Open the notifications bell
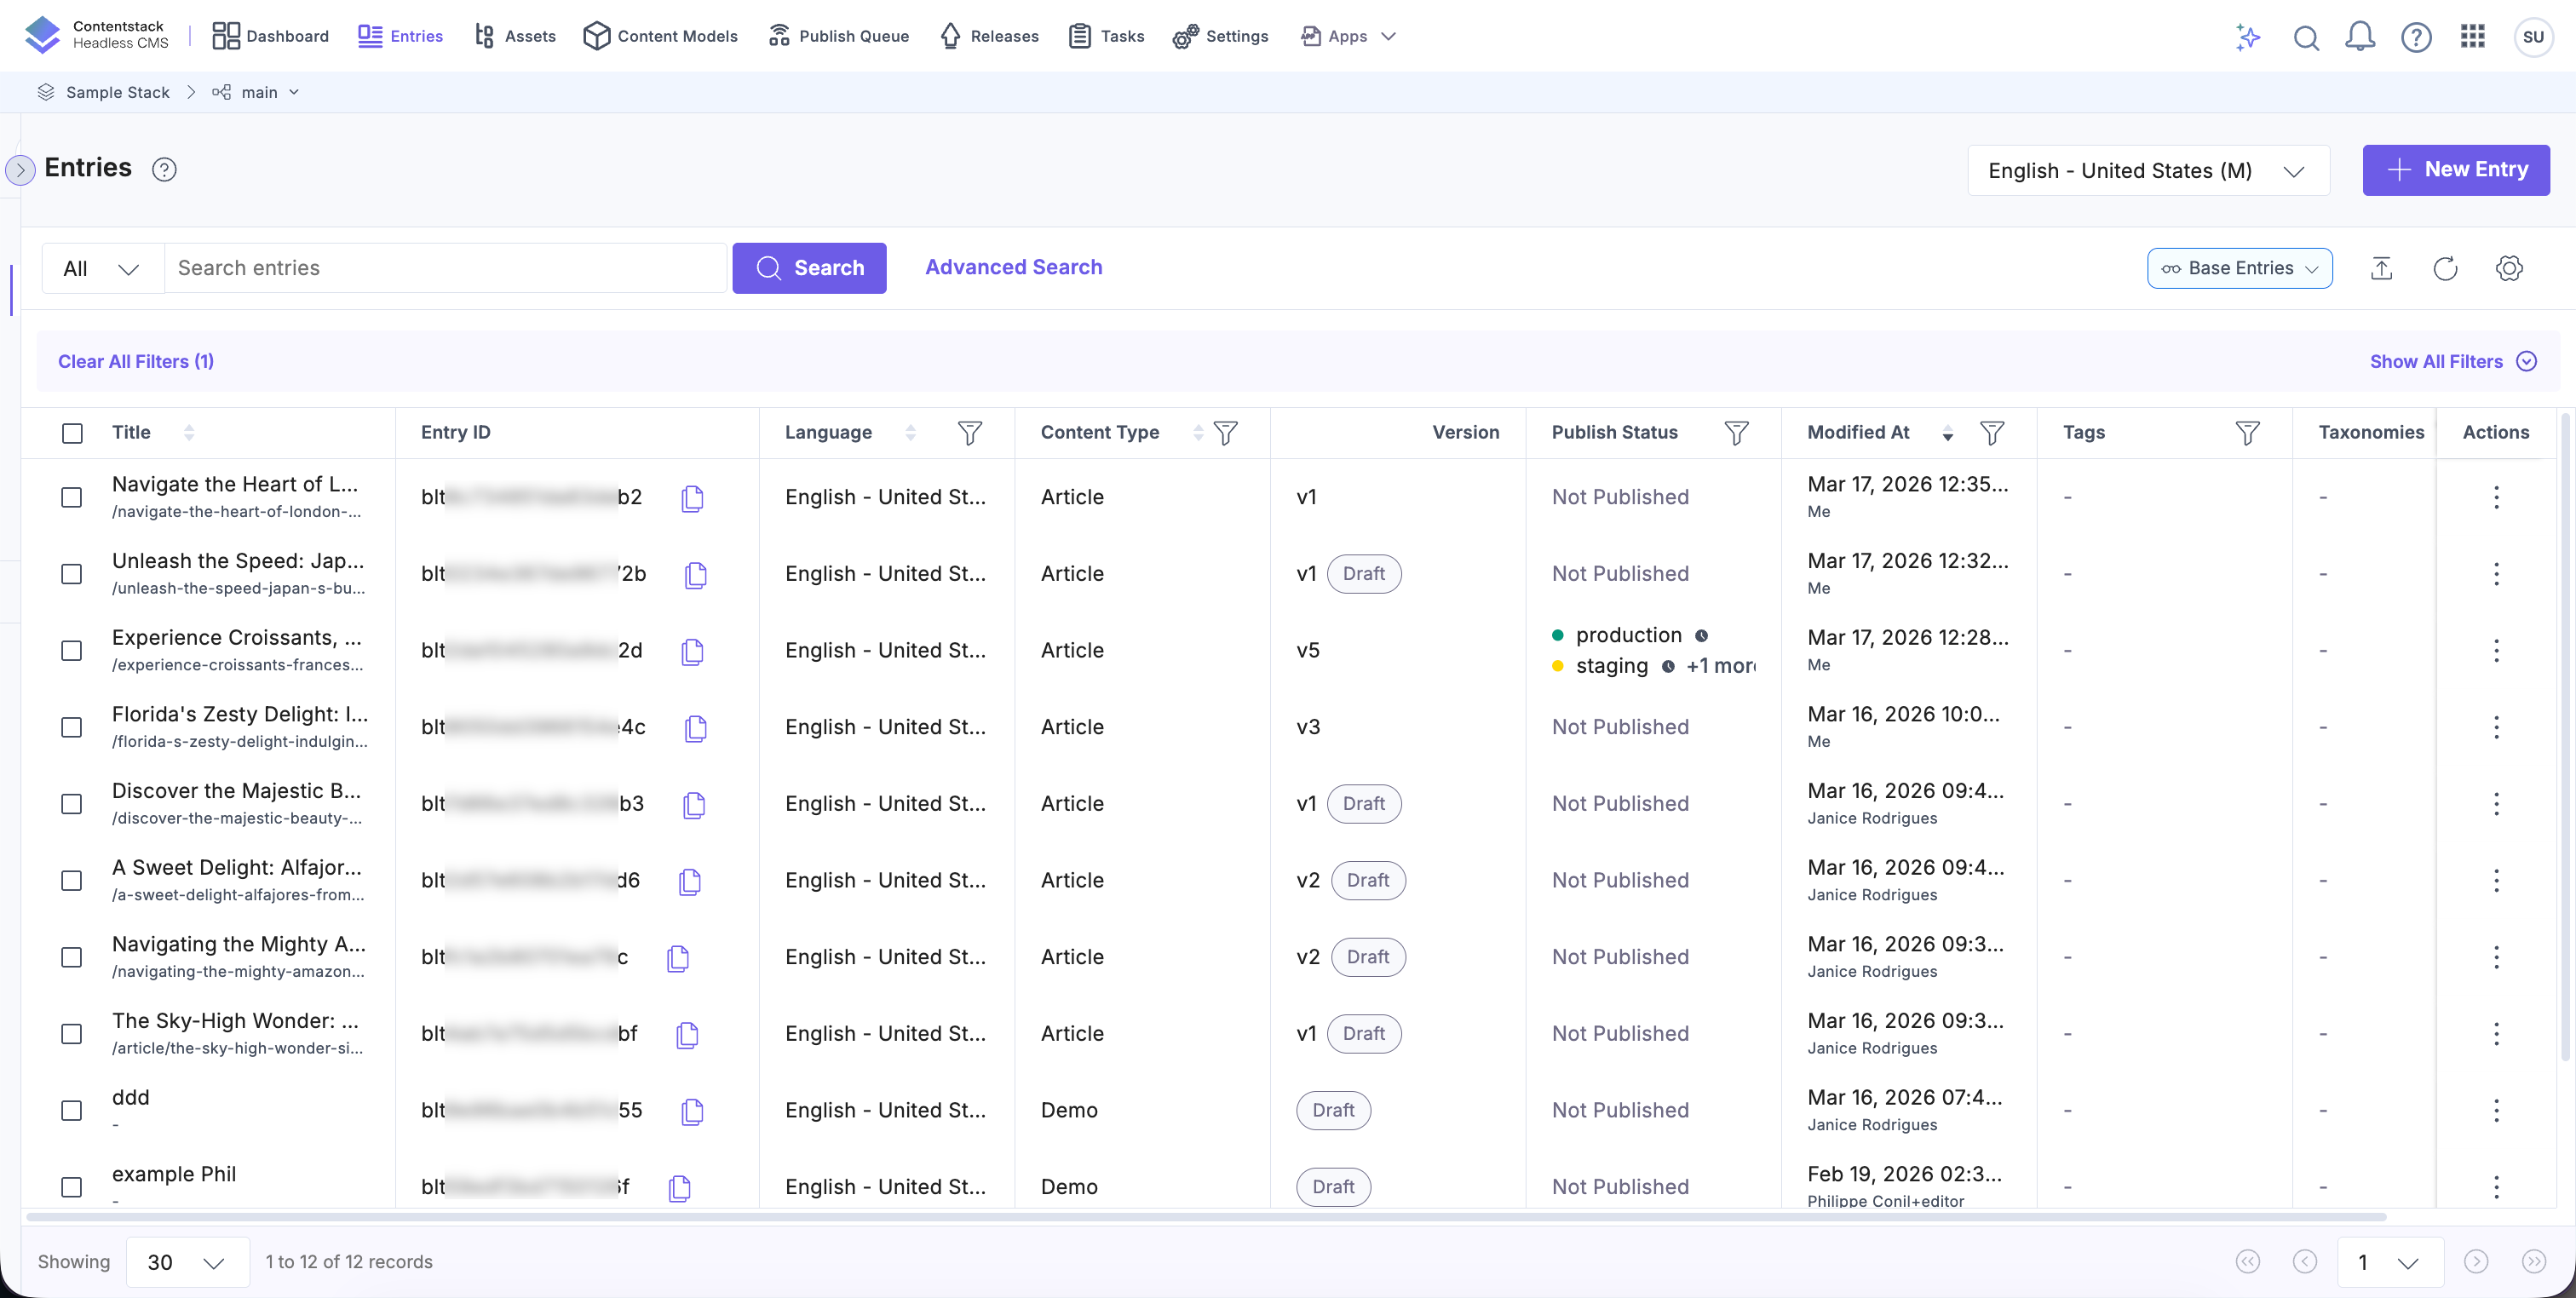 tap(2360, 37)
